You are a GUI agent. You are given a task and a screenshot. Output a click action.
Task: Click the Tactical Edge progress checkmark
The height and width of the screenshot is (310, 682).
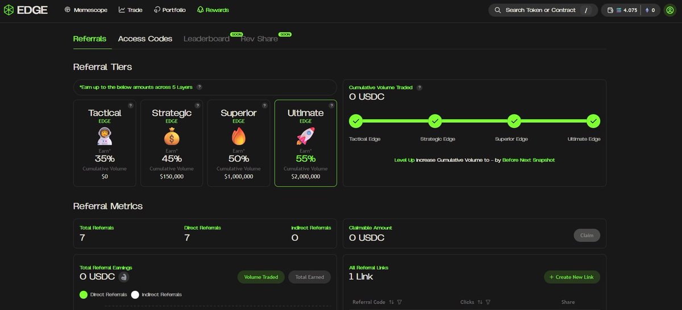coord(356,120)
